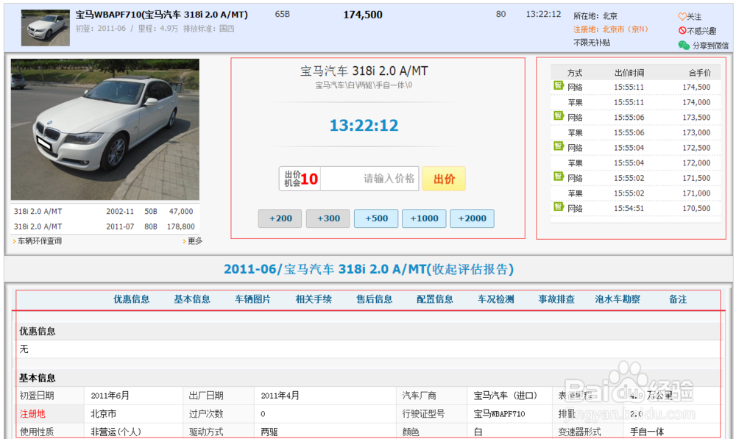
Task: Click the 更多 link under the photo
Action: pyautogui.click(x=195, y=241)
